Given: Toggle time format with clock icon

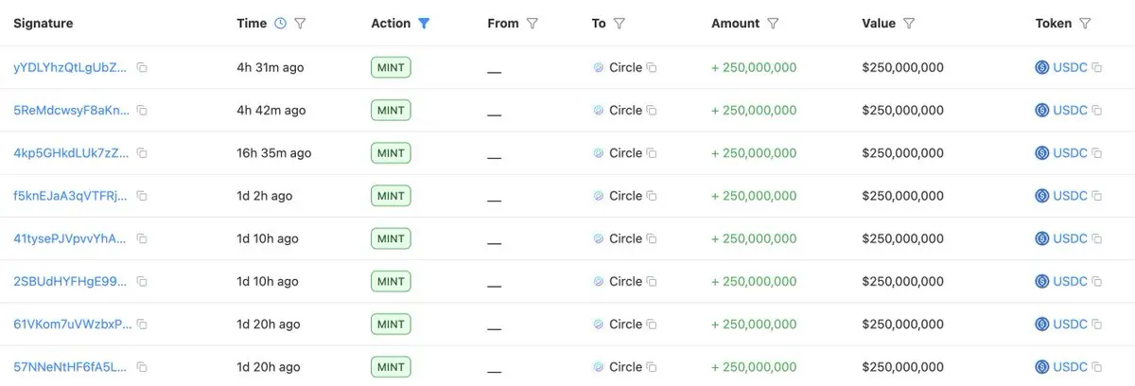Looking at the screenshot, I should tap(280, 24).
